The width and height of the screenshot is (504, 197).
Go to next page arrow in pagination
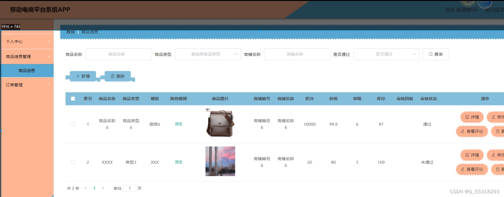tap(103, 188)
